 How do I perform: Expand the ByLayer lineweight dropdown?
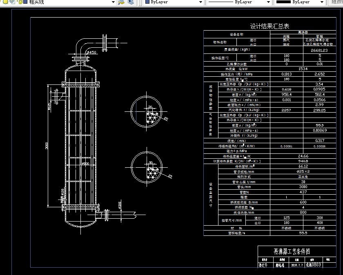pyautogui.click(x=322, y=2)
